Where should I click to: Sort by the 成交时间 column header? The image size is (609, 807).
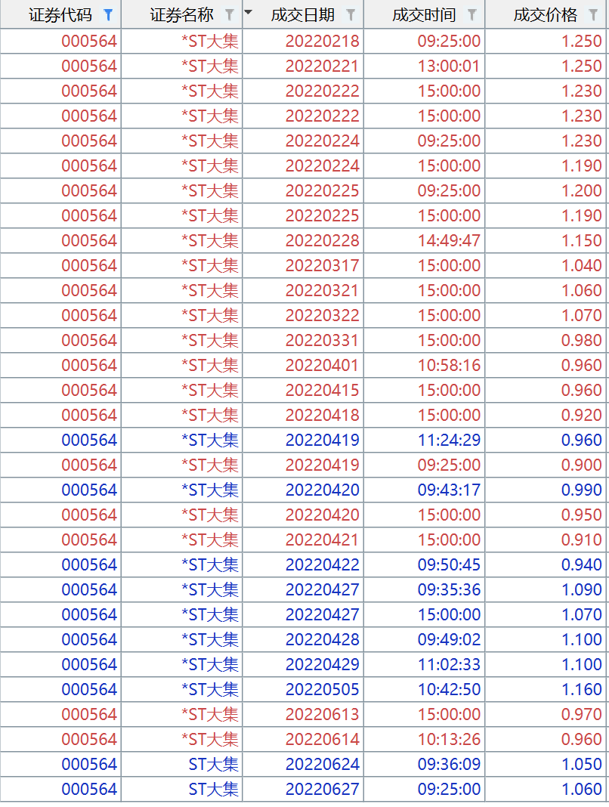424,15
